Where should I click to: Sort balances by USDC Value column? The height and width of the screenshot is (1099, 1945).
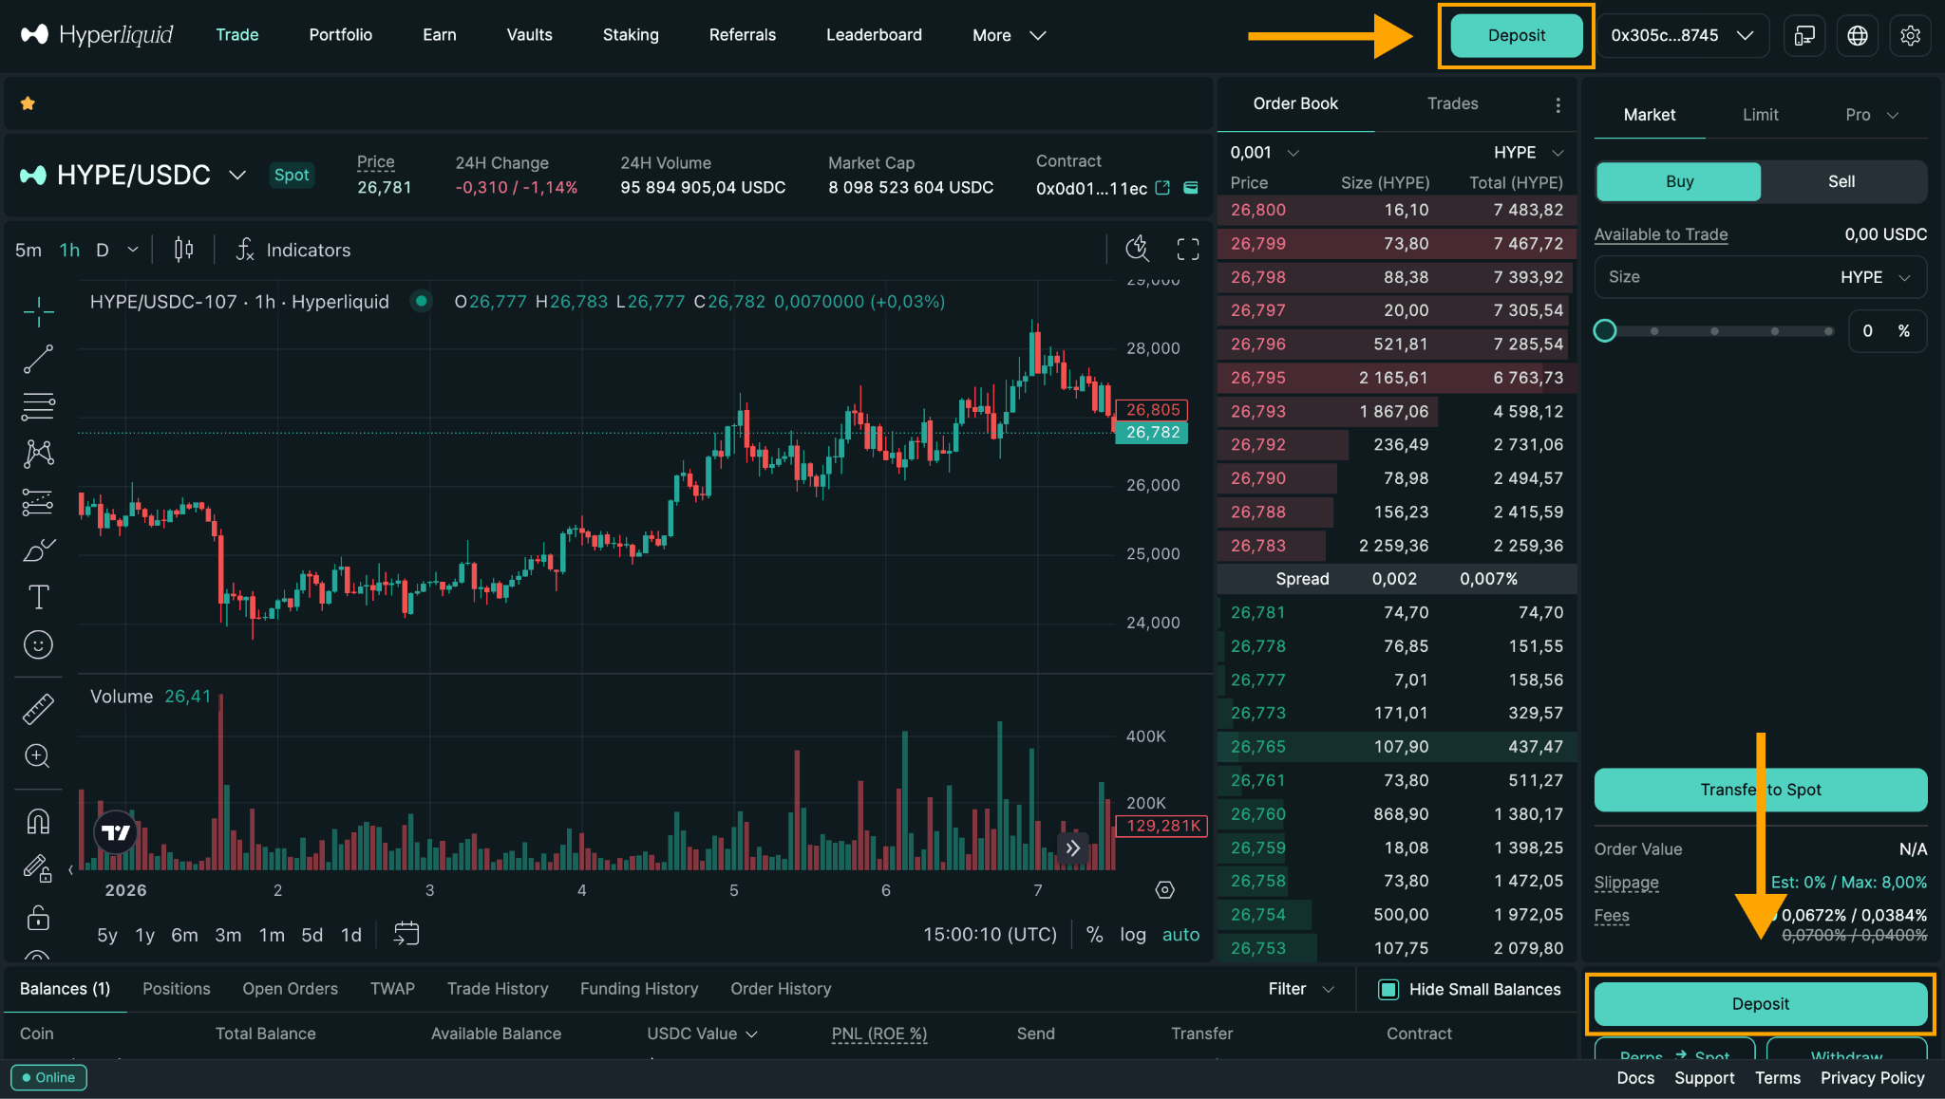point(702,1034)
